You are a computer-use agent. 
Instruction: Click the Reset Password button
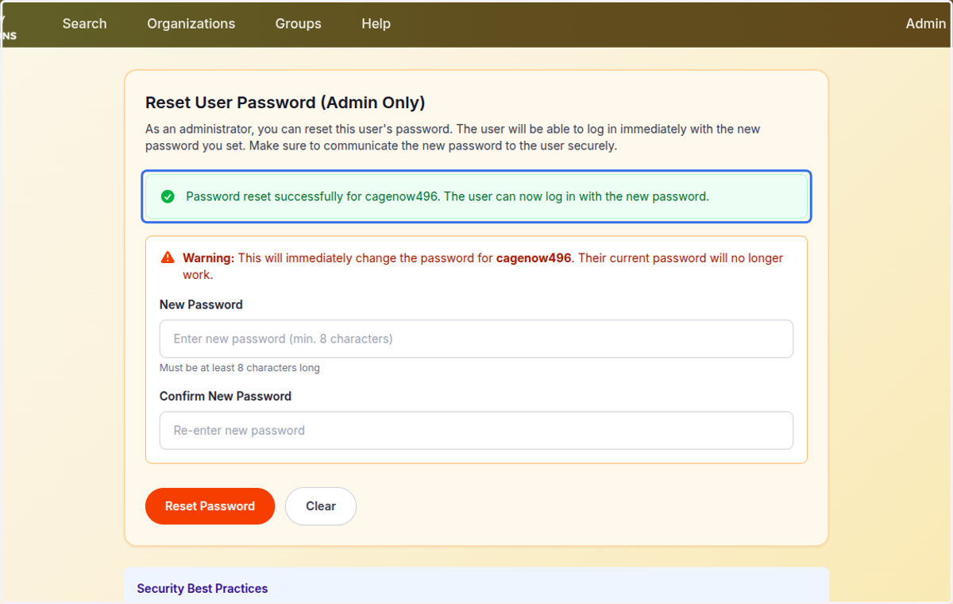[x=210, y=506]
